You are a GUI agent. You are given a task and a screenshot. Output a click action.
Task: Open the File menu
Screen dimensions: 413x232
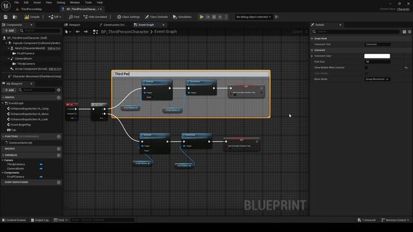[16, 3]
